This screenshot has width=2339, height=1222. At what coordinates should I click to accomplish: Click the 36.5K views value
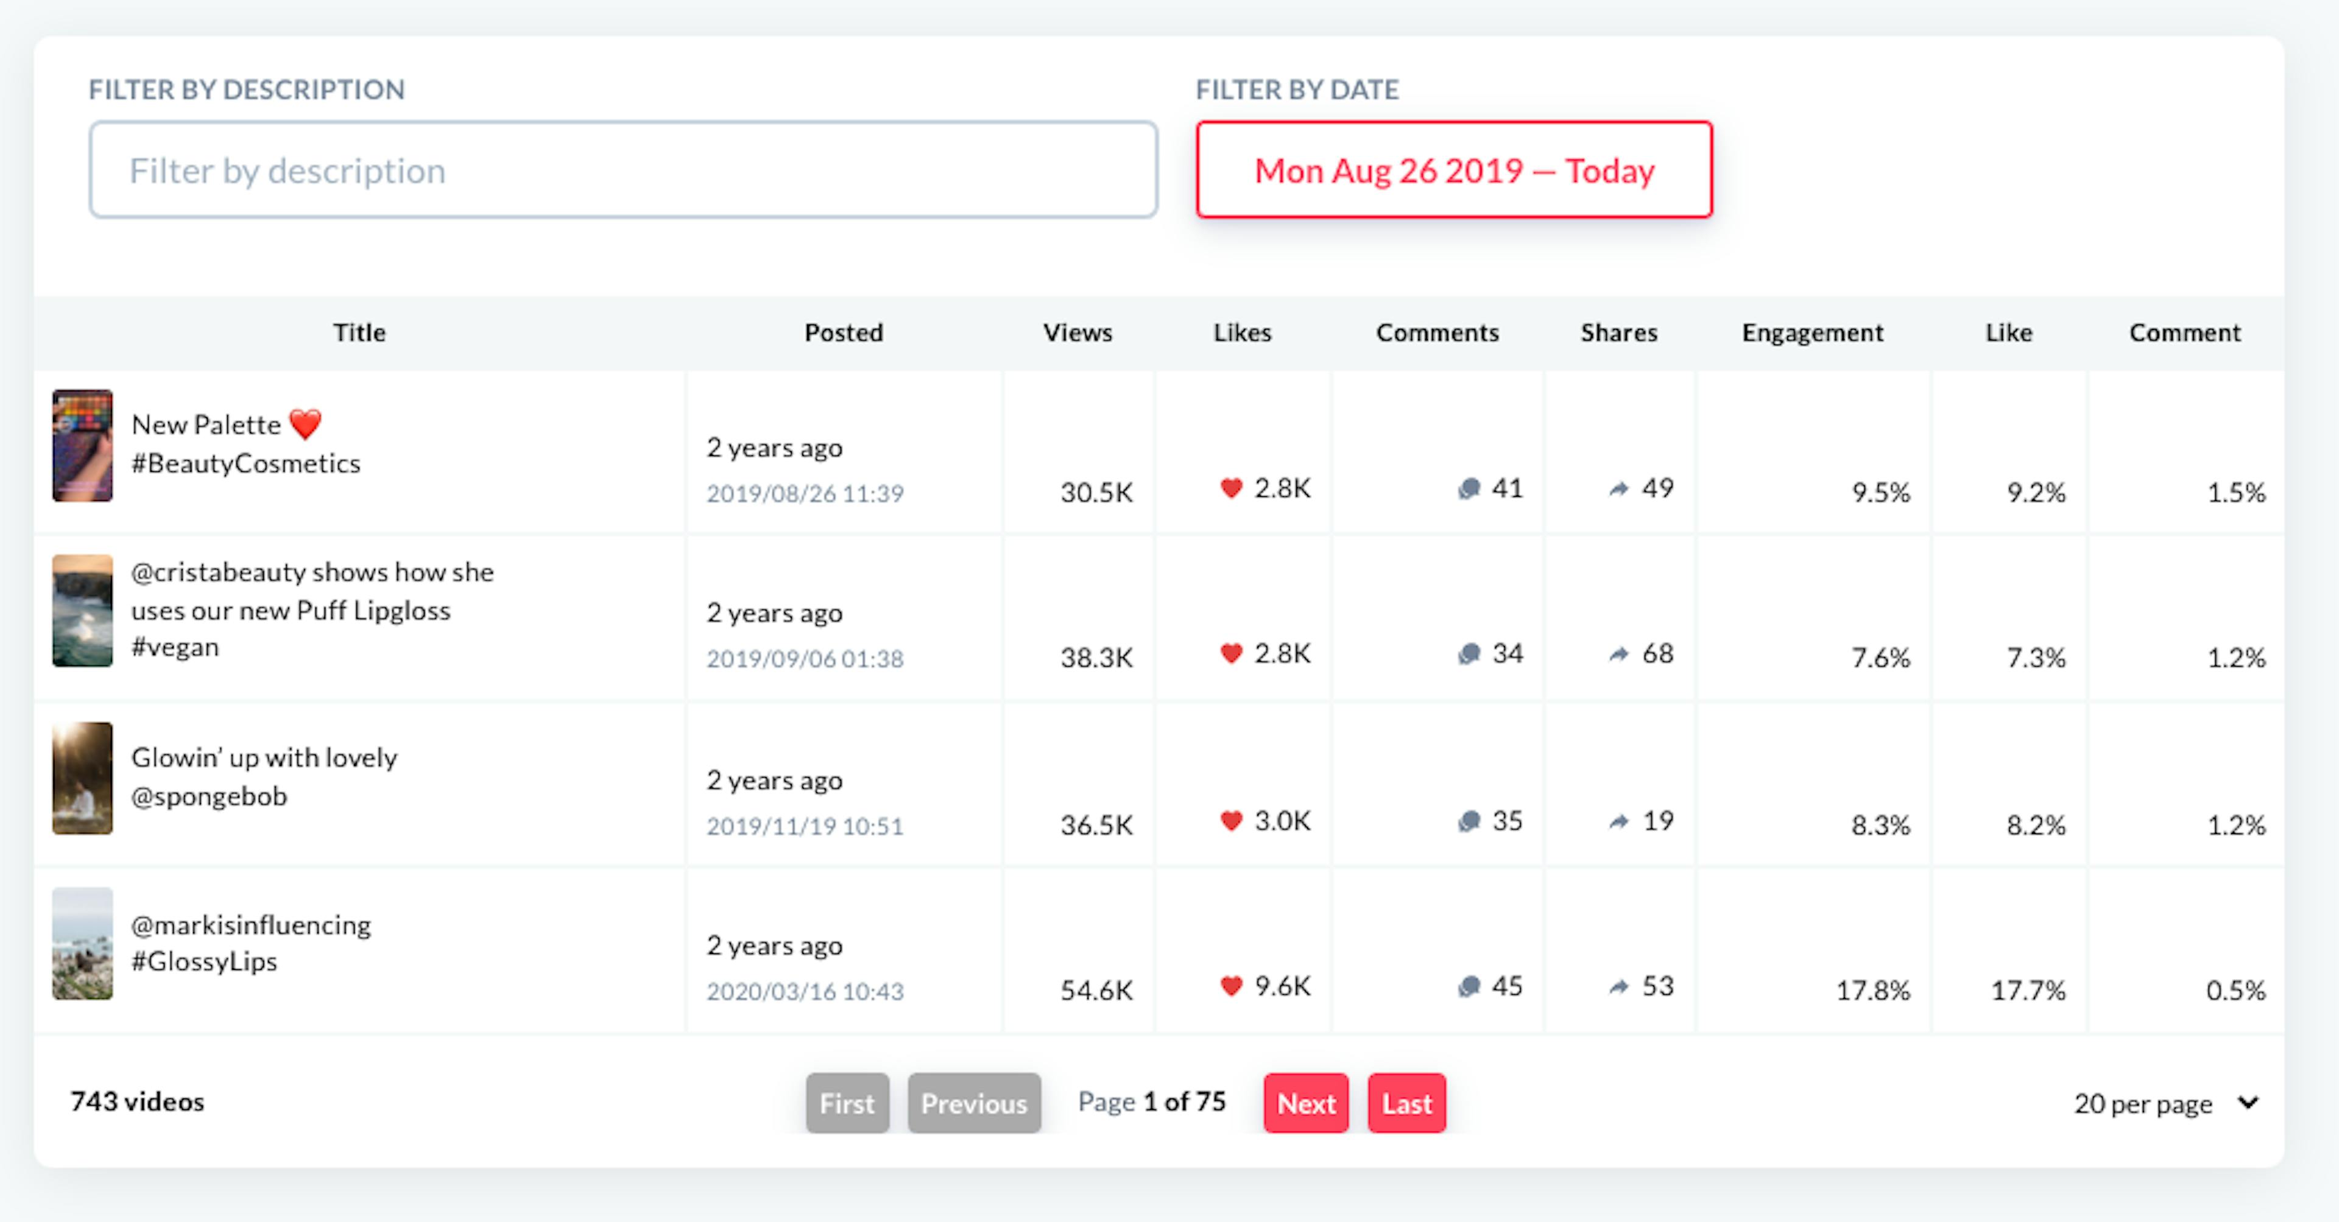[x=1097, y=825]
